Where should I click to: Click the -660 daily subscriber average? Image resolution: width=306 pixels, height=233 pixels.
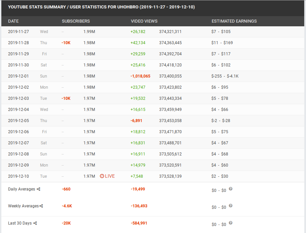pyautogui.click(x=66, y=189)
